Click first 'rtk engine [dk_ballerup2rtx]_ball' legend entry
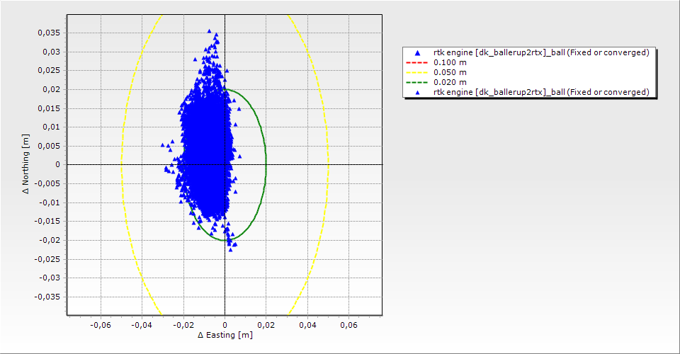The height and width of the screenshot is (354, 680). tap(541, 52)
